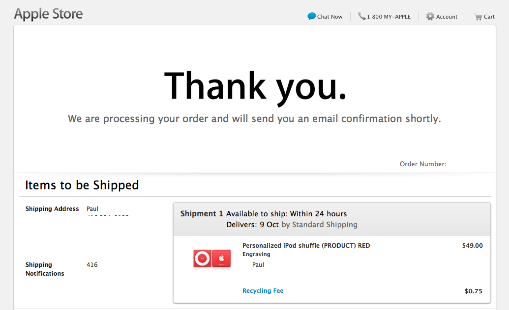This screenshot has width=509, height=310.
Task: Click the Order Number label
Action: click(423, 164)
